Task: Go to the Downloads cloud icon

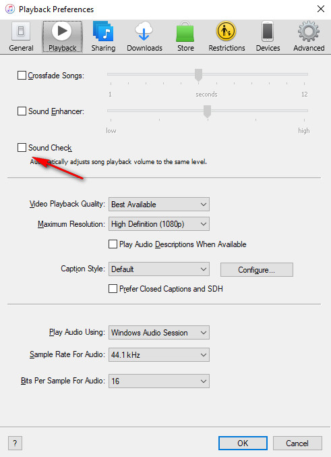Action: (144, 31)
